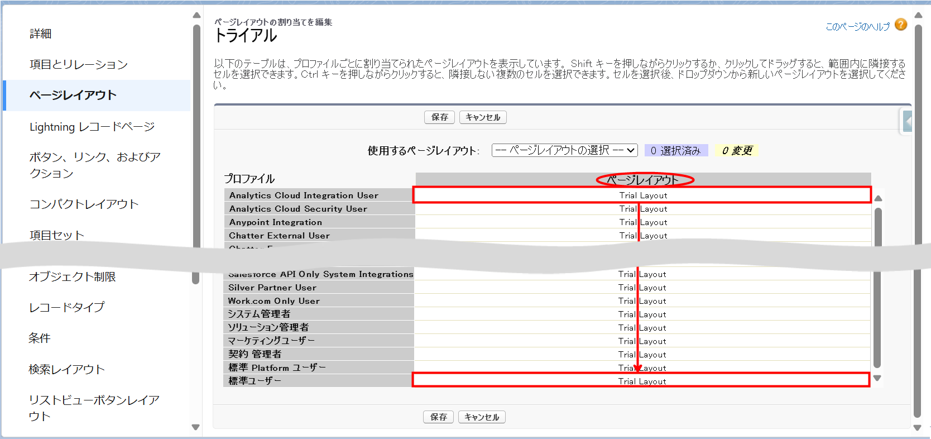The height and width of the screenshot is (439, 931).
Task: Click the sidebar's scroll down arrow
Action: [195, 427]
